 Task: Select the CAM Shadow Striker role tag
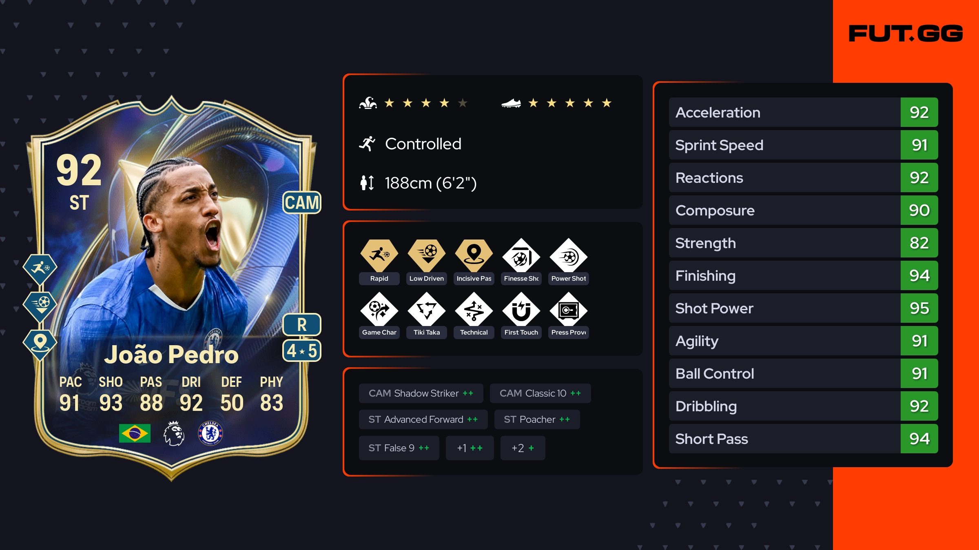click(421, 393)
